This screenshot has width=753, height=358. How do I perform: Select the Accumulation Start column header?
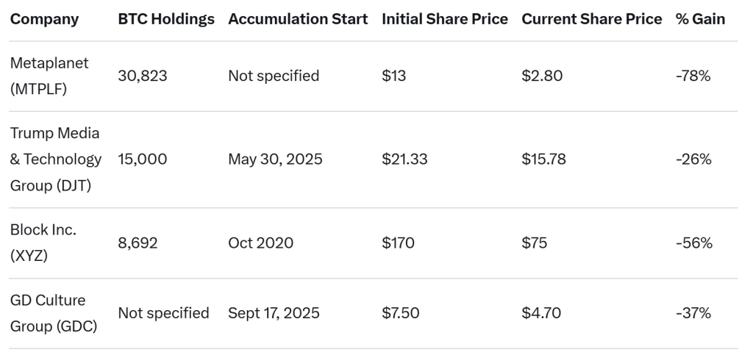(298, 19)
